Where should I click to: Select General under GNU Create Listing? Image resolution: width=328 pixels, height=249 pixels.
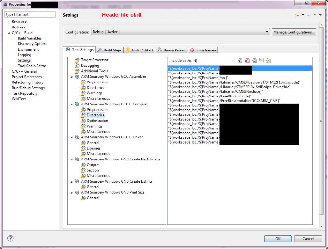point(93,187)
